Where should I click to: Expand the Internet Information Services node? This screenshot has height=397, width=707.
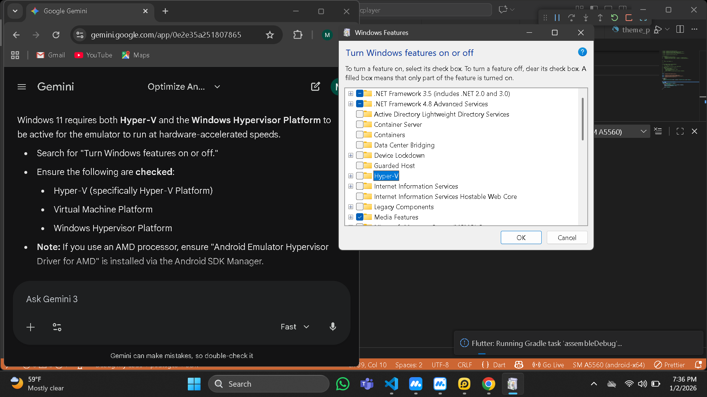click(351, 186)
